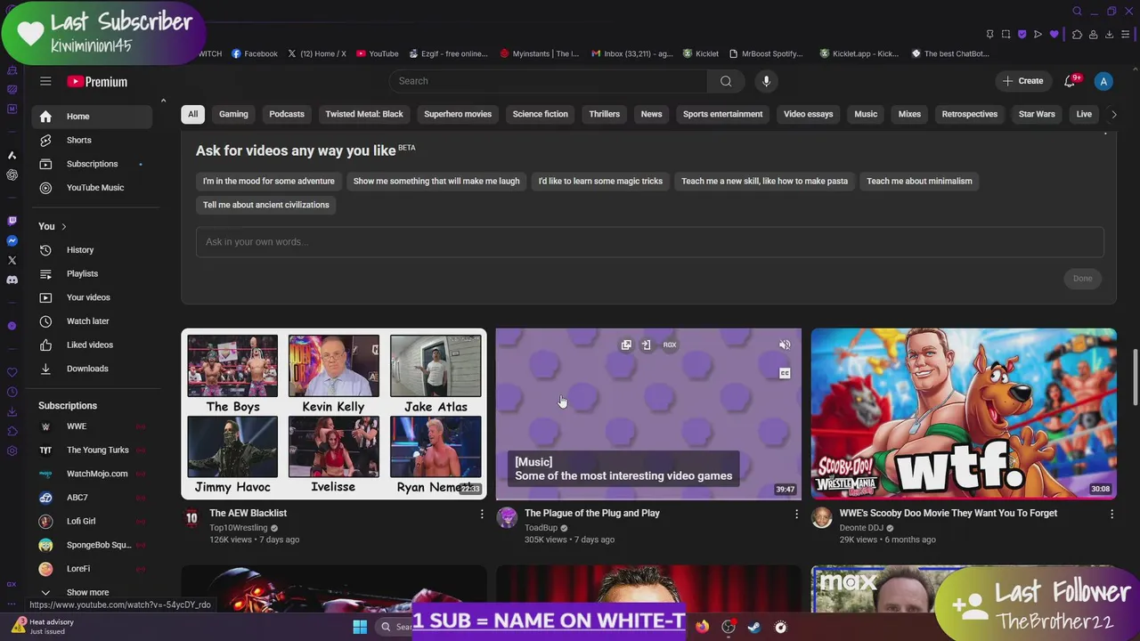Viewport: 1140px width, 641px height.
Task: Open the YouTube hamburger guide menu
Action: 45,81
